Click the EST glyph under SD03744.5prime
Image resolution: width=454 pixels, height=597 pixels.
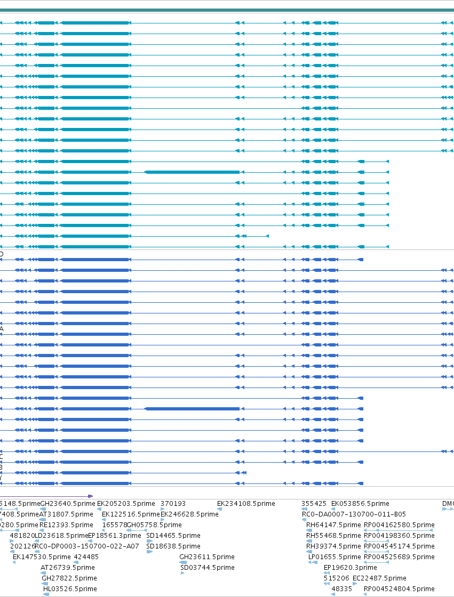pyautogui.click(x=182, y=573)
